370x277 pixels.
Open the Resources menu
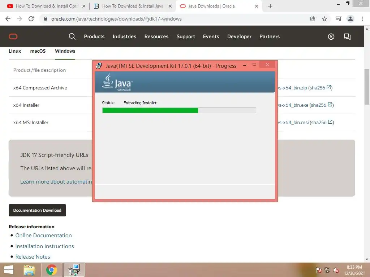[x=156, y=36]
